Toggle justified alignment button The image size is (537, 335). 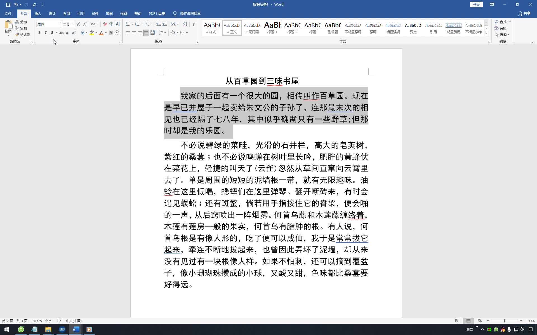pos(146,33)
